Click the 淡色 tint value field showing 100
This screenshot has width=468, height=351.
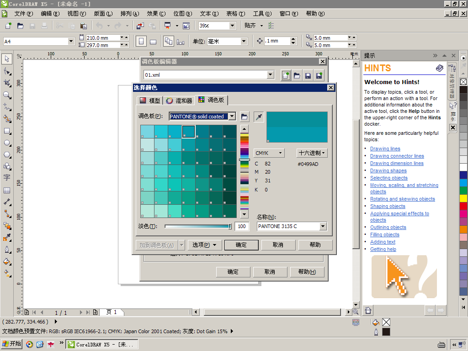coord(242,227)
